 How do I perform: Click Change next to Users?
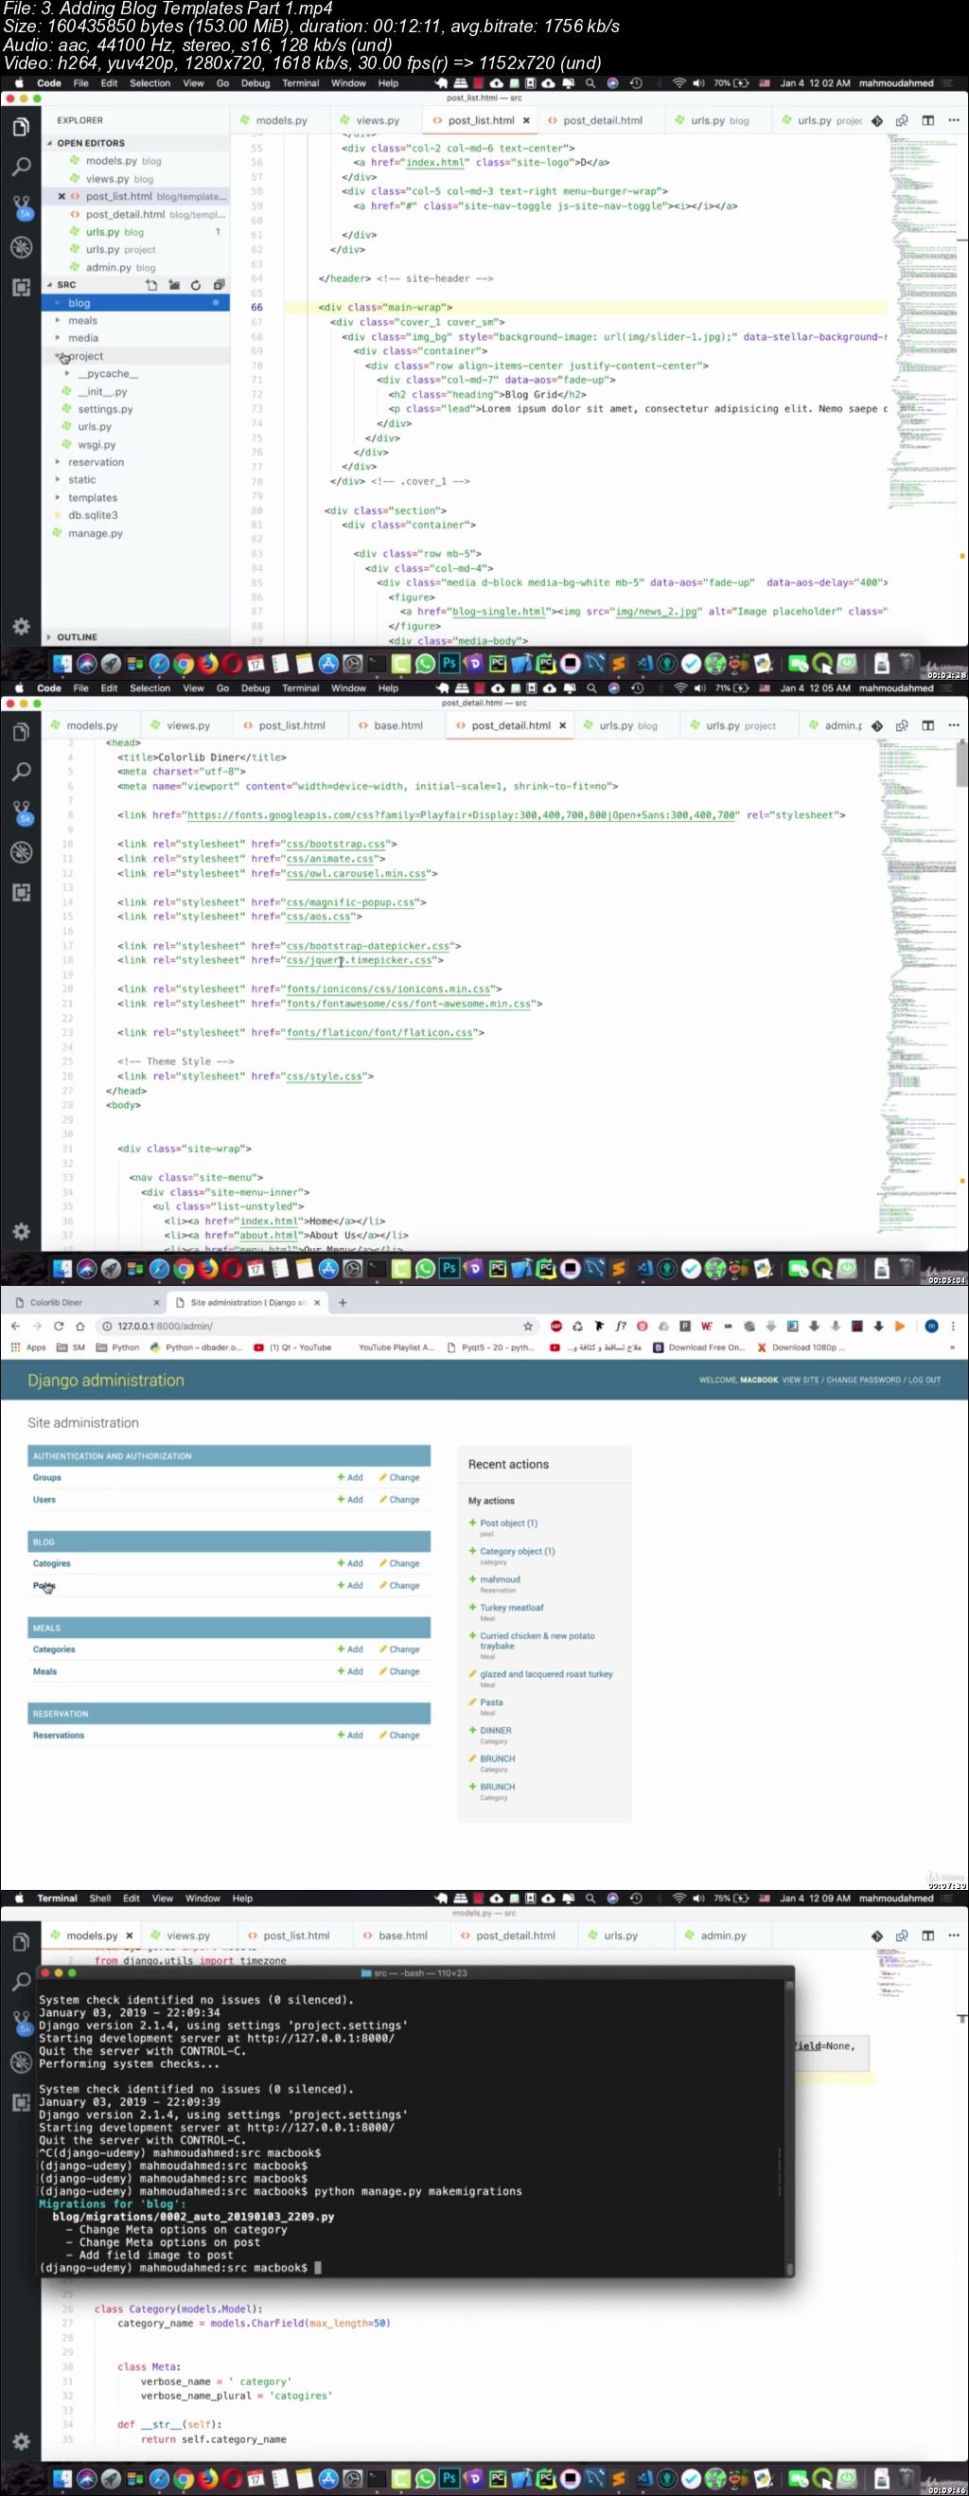pyautogui.click(x=399, y=1499)
